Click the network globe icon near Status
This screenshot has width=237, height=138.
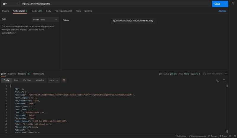click(x=160, y=74)
